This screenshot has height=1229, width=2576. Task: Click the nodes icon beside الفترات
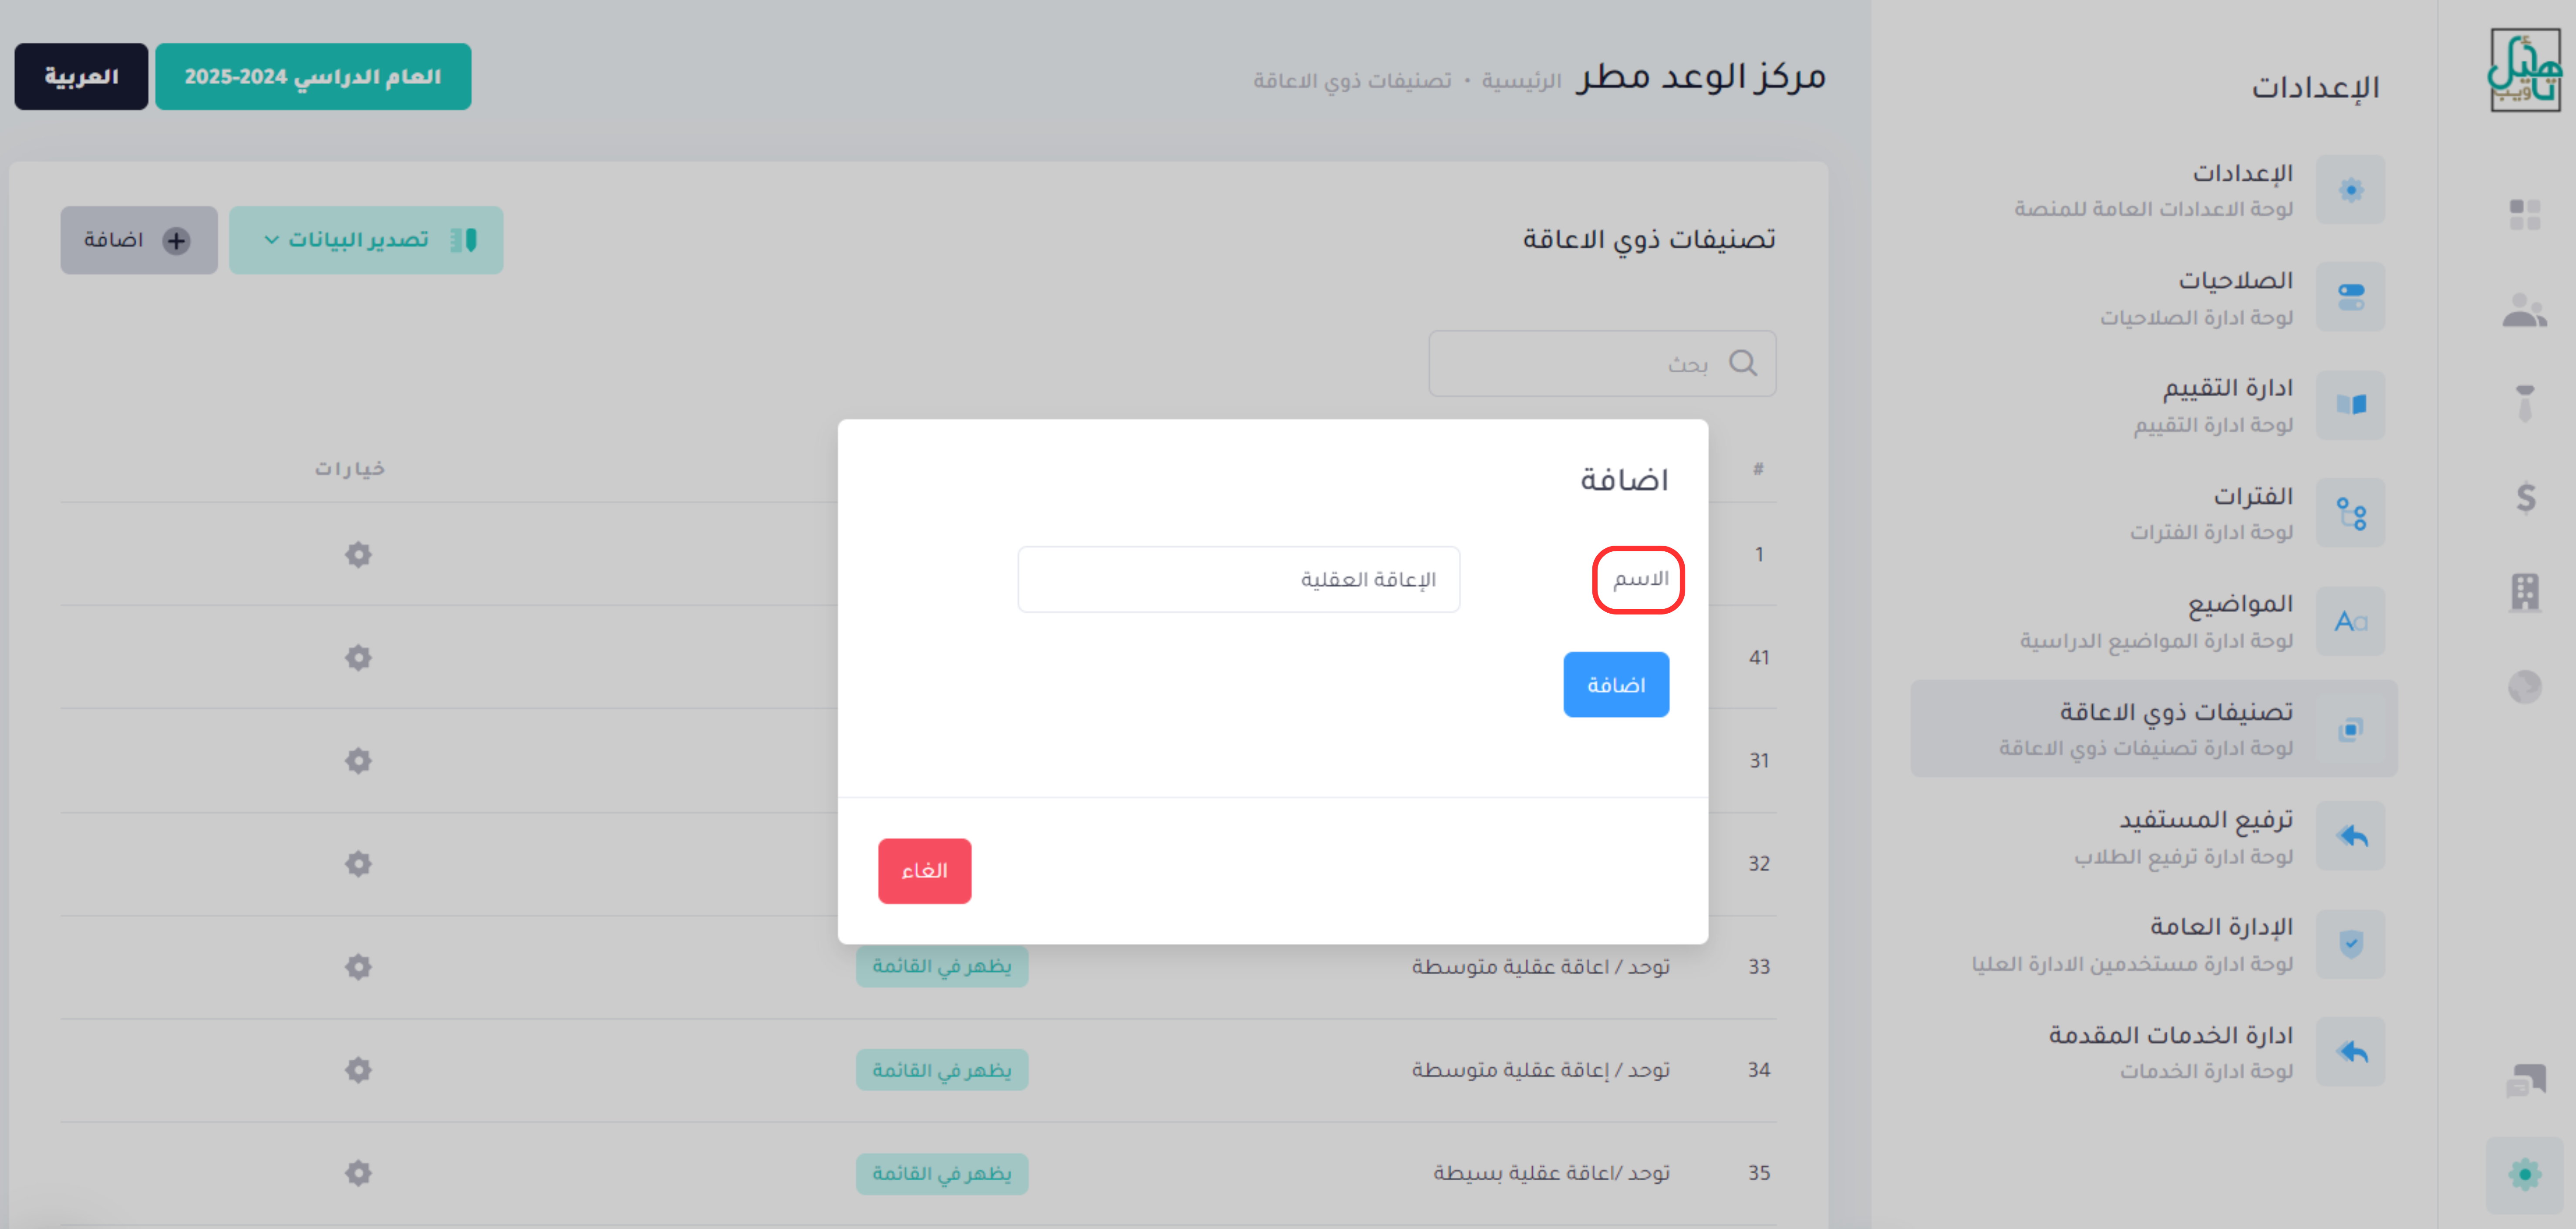tap(2351, 513)
